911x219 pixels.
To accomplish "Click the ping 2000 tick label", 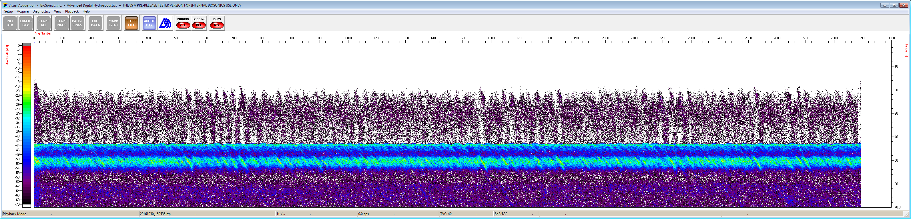I will point(605,38).
